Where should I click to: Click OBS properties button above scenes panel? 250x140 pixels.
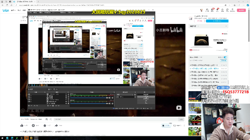tap(50, 89)
